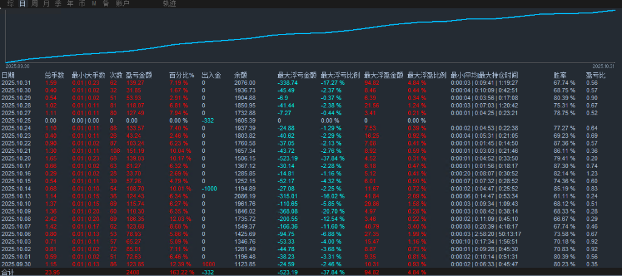622x276 pixels.
Task: Select the 年 yearly tab
Action: coord(70,4)
